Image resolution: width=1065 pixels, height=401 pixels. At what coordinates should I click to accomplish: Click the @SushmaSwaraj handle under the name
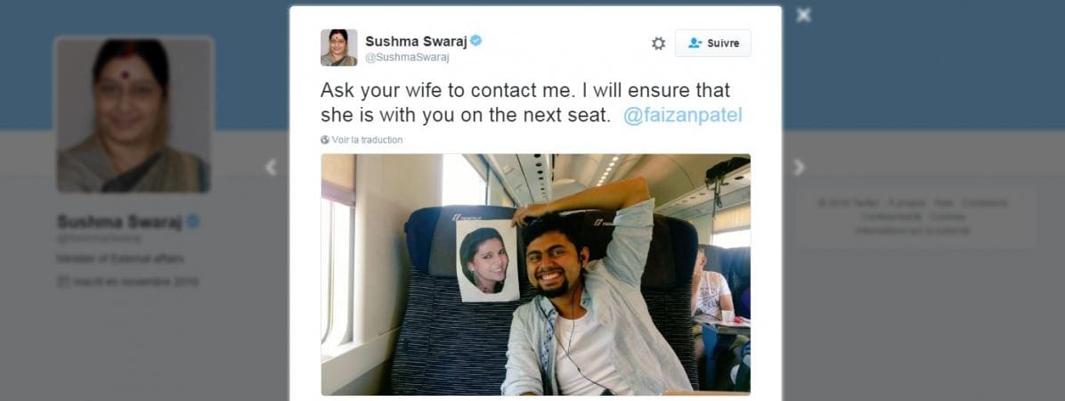(x=407, y=58)
